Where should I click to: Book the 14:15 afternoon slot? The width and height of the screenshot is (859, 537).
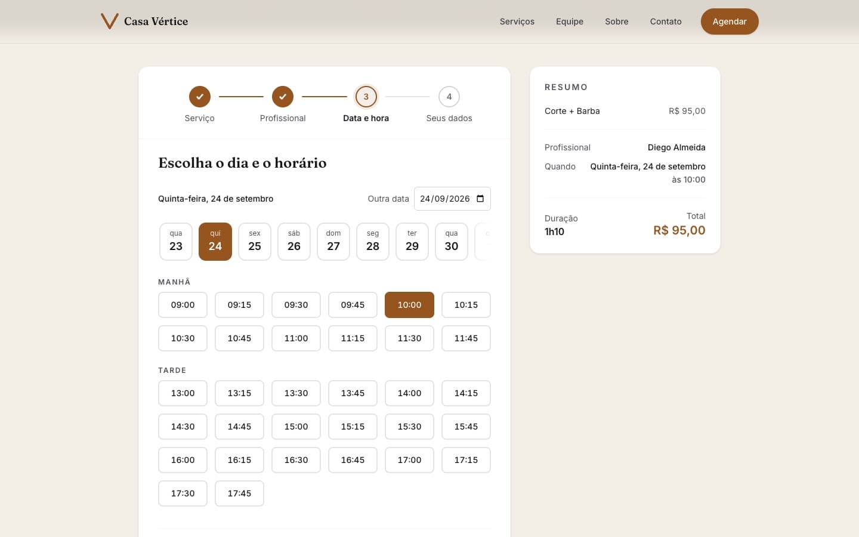466,393
